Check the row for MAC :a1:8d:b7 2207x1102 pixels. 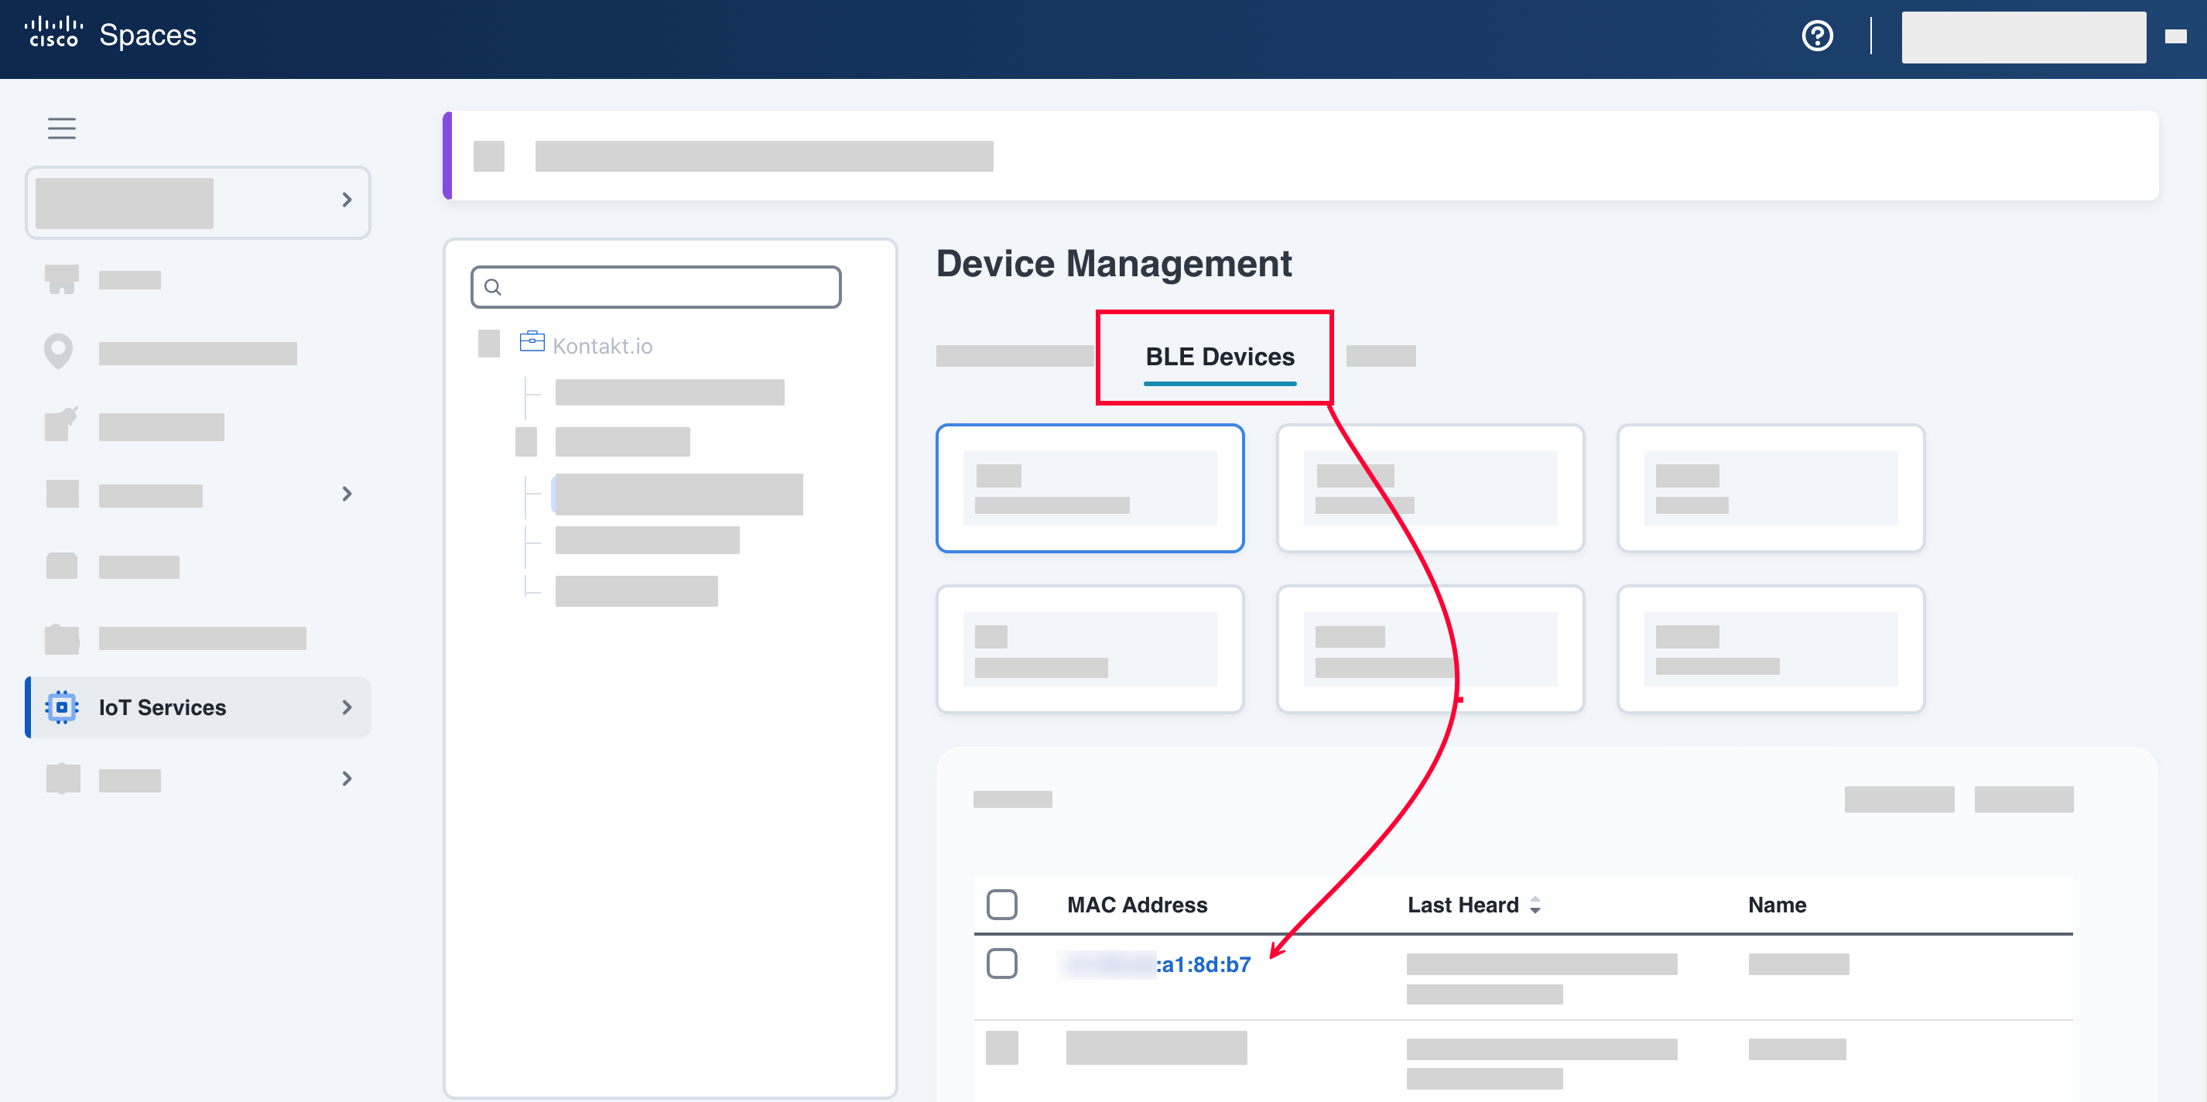pyautogui.click(x=1001, y=963)
